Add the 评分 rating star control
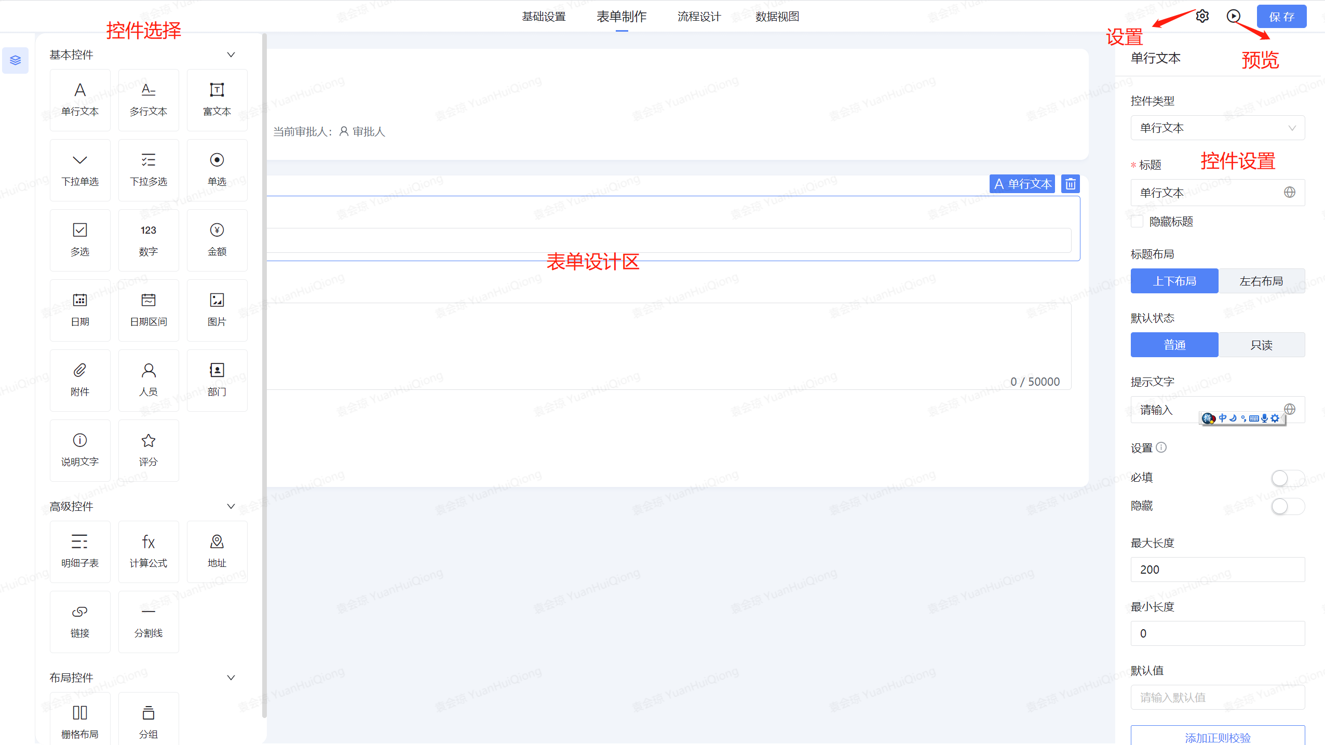The width and height of the screenshot is (1325, 745). click(x=148, y=450)
